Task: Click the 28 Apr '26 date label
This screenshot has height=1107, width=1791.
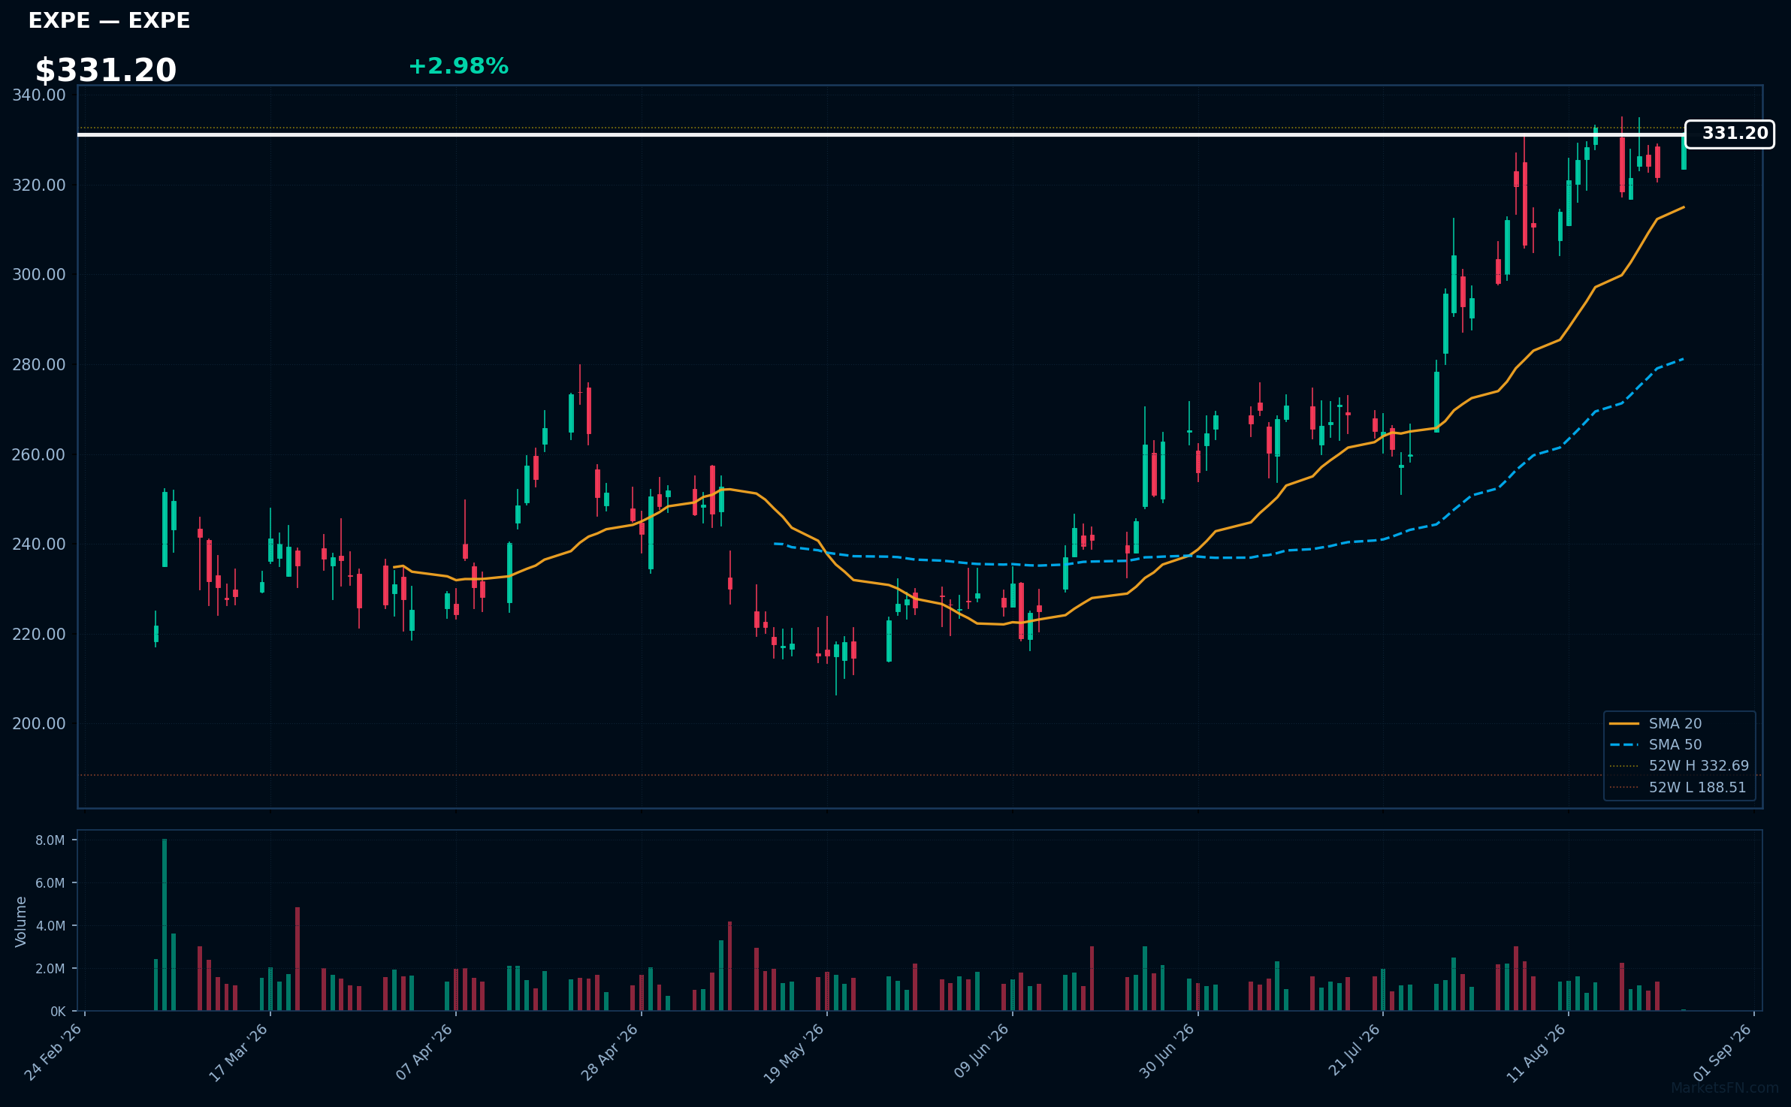Action: [610, 1052]
